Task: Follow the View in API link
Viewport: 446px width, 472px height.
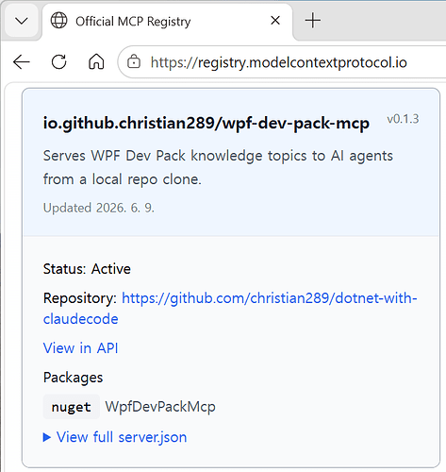Action: (81, 348)
